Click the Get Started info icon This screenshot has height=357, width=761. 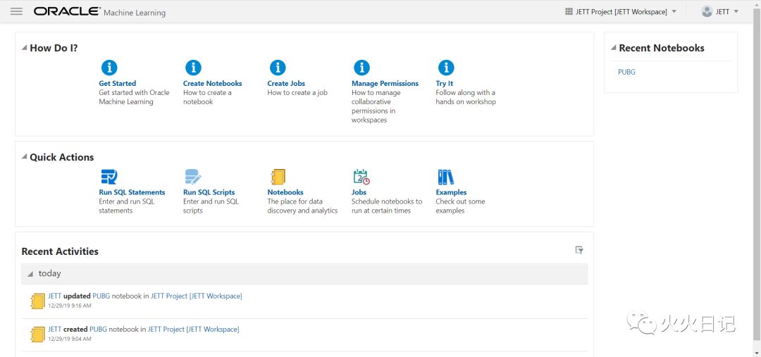pyautogui.click(x=109, y=68)
